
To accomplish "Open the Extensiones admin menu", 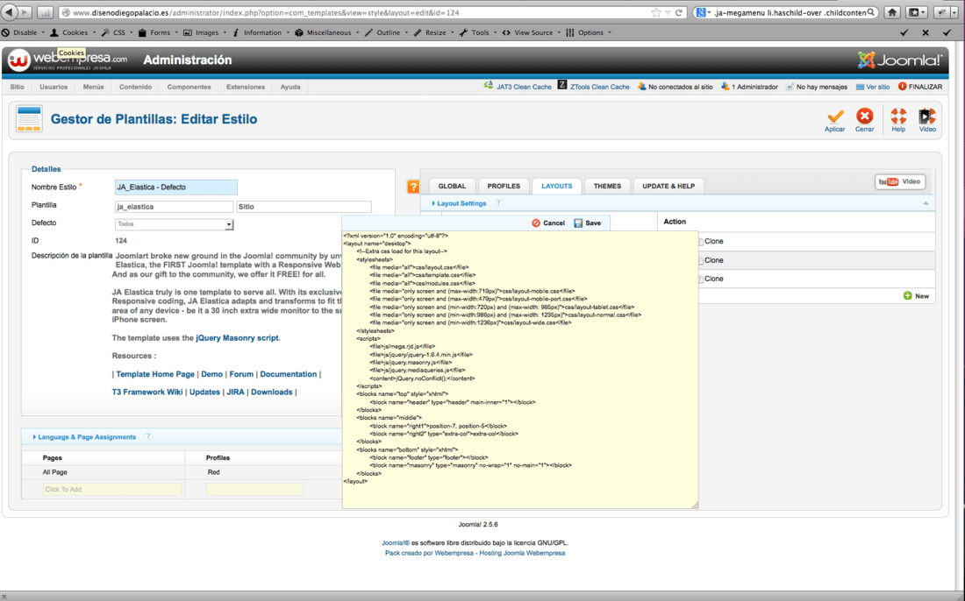I will (246, 87).
